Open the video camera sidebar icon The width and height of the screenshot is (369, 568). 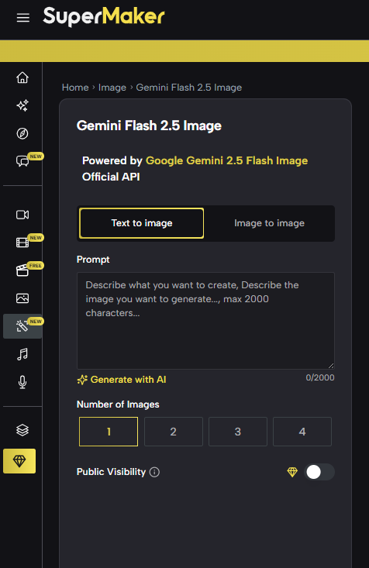22,215
